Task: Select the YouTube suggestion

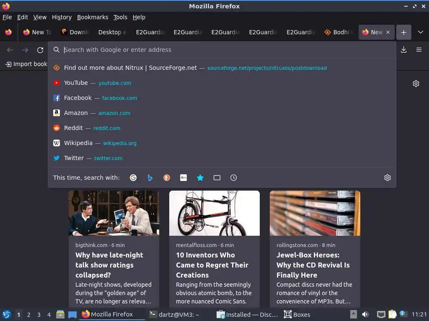Action: 222,83
